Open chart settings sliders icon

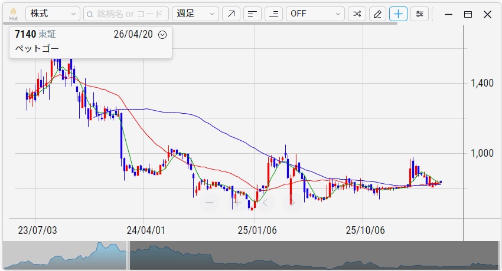[419, 14]
